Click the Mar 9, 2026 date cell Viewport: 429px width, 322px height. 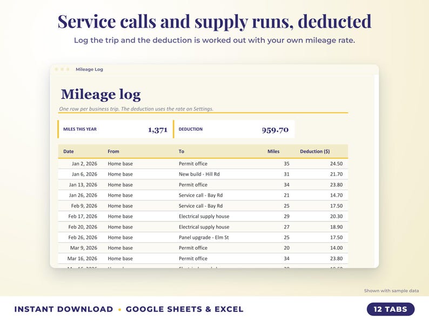tap(83, 248)
